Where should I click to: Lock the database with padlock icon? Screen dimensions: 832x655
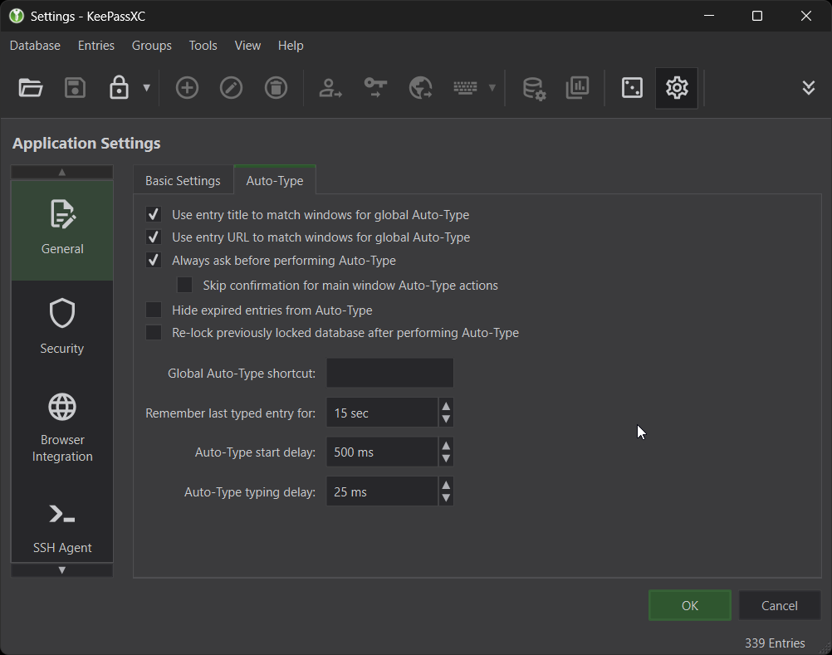click(x=119, y=88)
